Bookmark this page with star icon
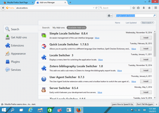This screenshot has height=113, width=159. point(134,8)
